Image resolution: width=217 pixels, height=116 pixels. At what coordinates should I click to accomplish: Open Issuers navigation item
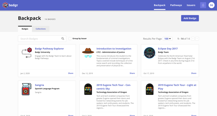coord(191,5)
